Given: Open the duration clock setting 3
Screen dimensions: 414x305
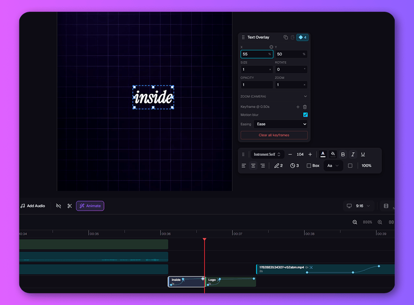Looking at the screenshot, I should pos(295,166).
